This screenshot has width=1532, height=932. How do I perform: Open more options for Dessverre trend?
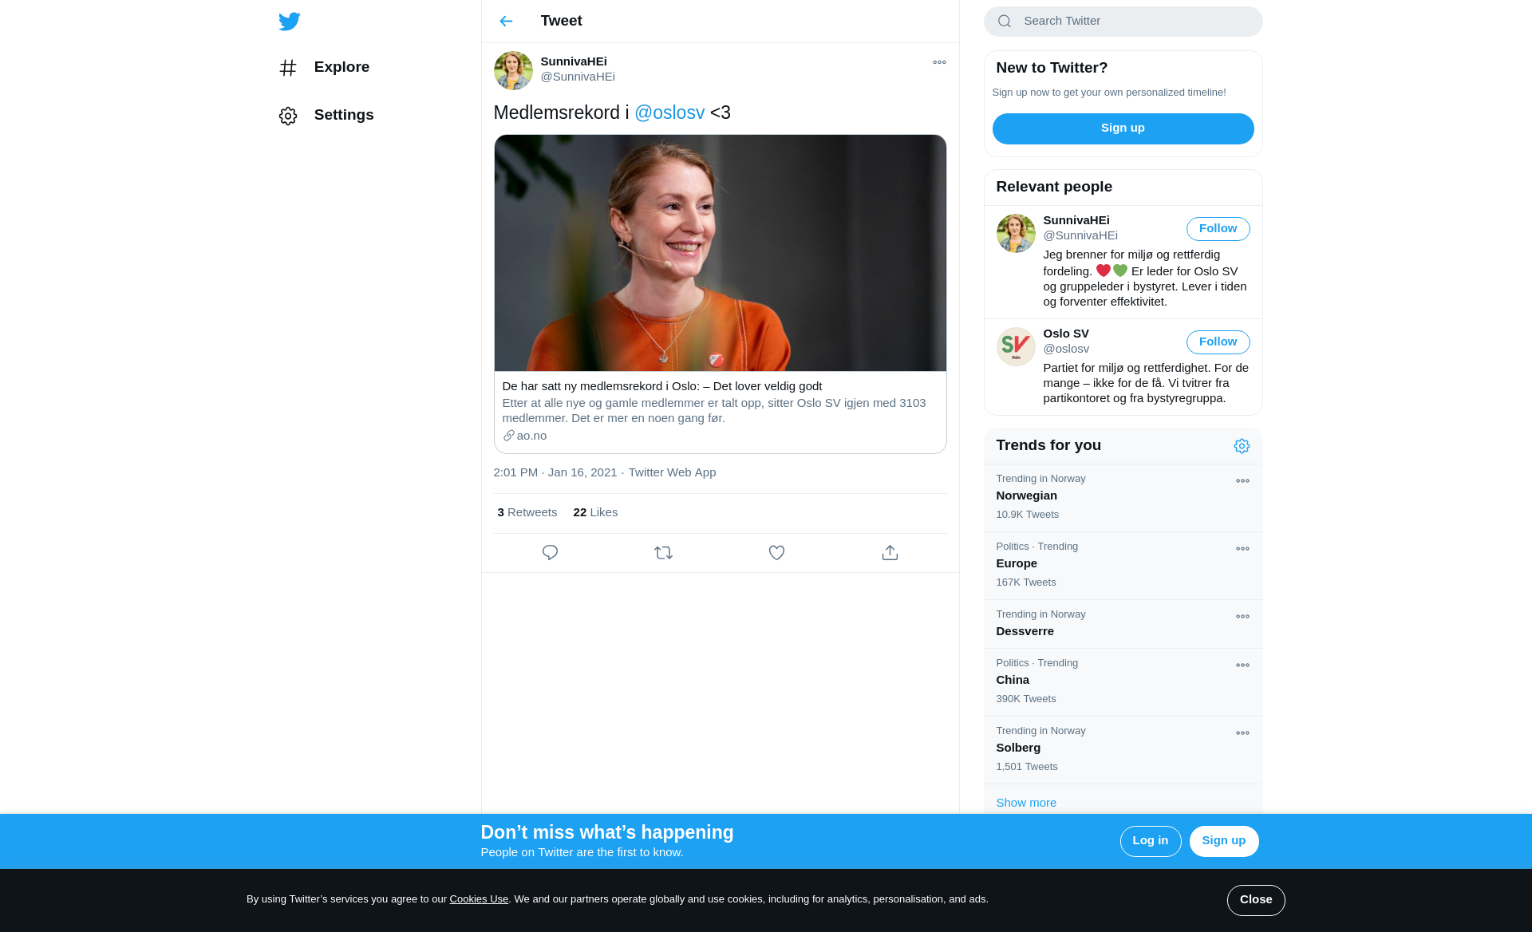[x=1242, y=617]
